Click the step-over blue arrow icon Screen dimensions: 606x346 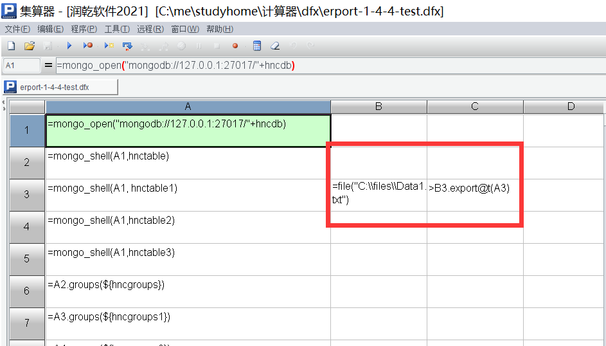[x=127, y=46]
